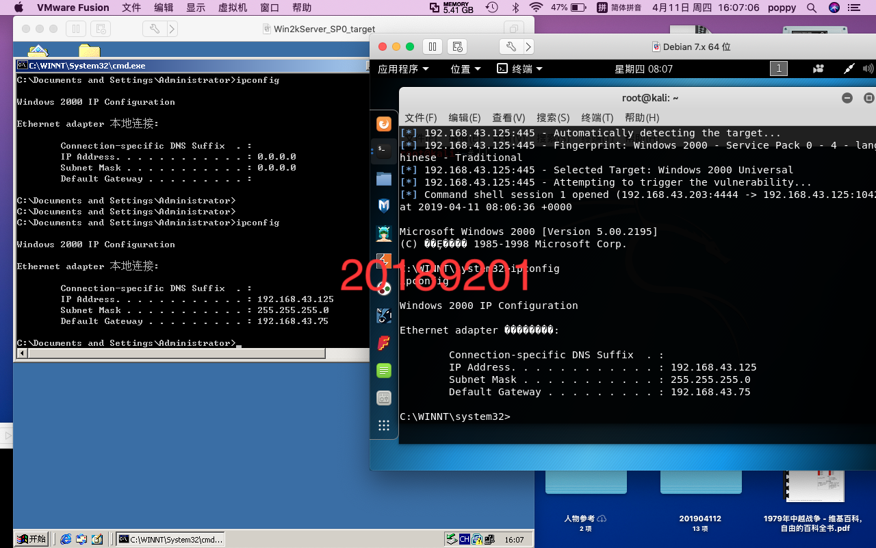Image resolution: width=876 pixels, height=548 pixels.
Task: Open the Wi-Fi status menu
Action: click(x=536, y=8)
